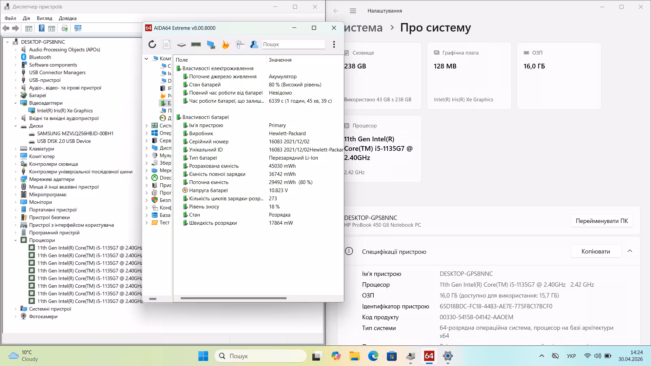Select Intel(R) Iris(R) Xe Graphics device
The width and height of the screenshot is (651, 366).
coord(65,111)
